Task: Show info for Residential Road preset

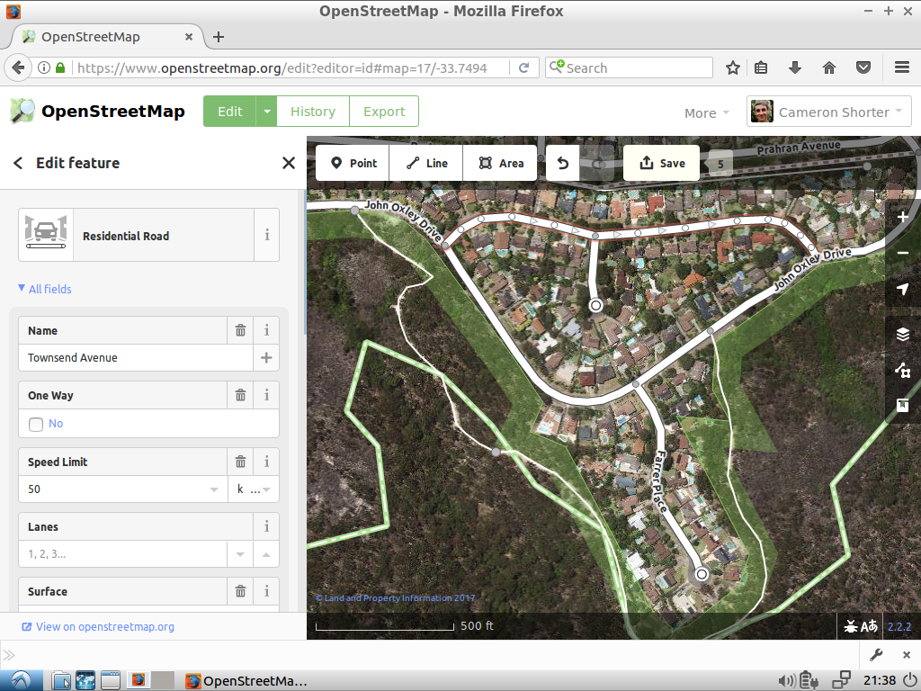Action: [x=266, y=235]
